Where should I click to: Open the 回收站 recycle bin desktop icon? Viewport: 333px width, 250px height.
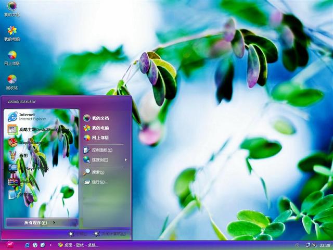(12, 82)
